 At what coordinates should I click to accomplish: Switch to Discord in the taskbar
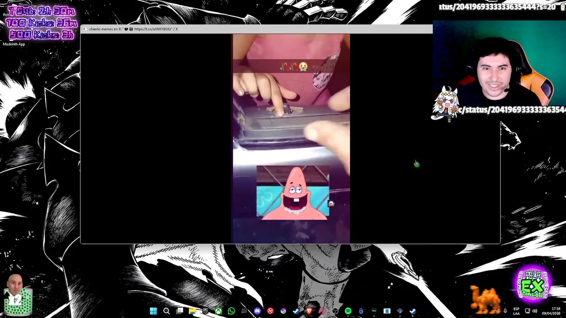[x=257, y=311]
